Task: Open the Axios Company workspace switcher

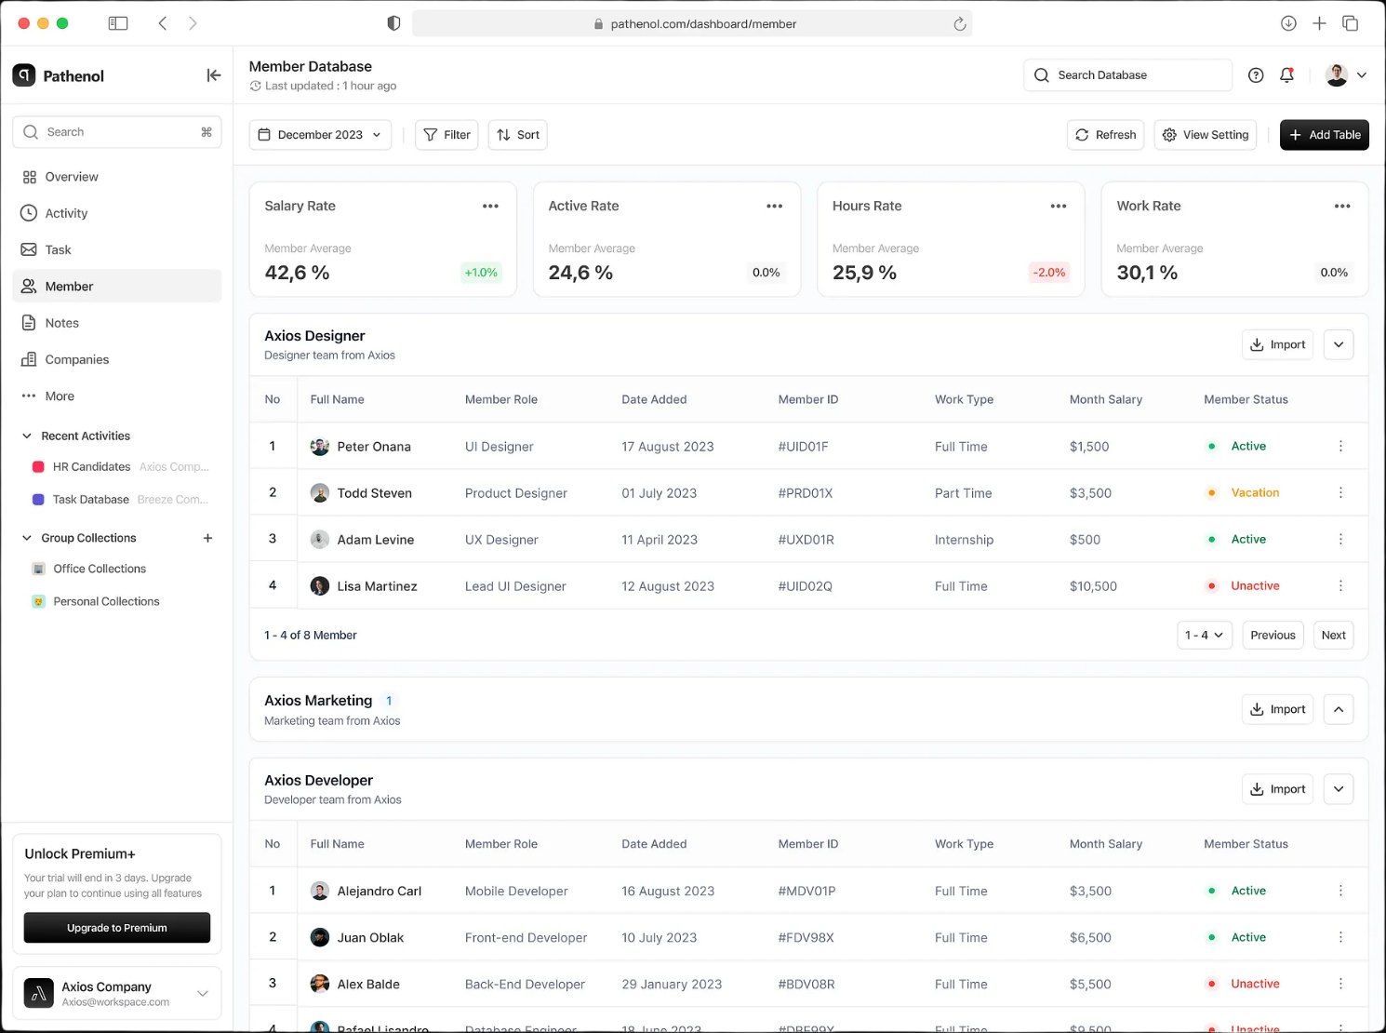Action: coord(117,994)
